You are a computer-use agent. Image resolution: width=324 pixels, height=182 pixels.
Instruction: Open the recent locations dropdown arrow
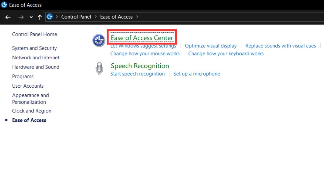point(31,17)
